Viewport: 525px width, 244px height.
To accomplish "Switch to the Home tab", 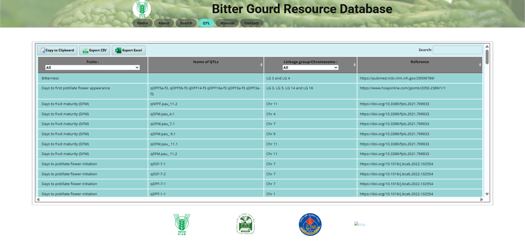I will pos(142,23).
